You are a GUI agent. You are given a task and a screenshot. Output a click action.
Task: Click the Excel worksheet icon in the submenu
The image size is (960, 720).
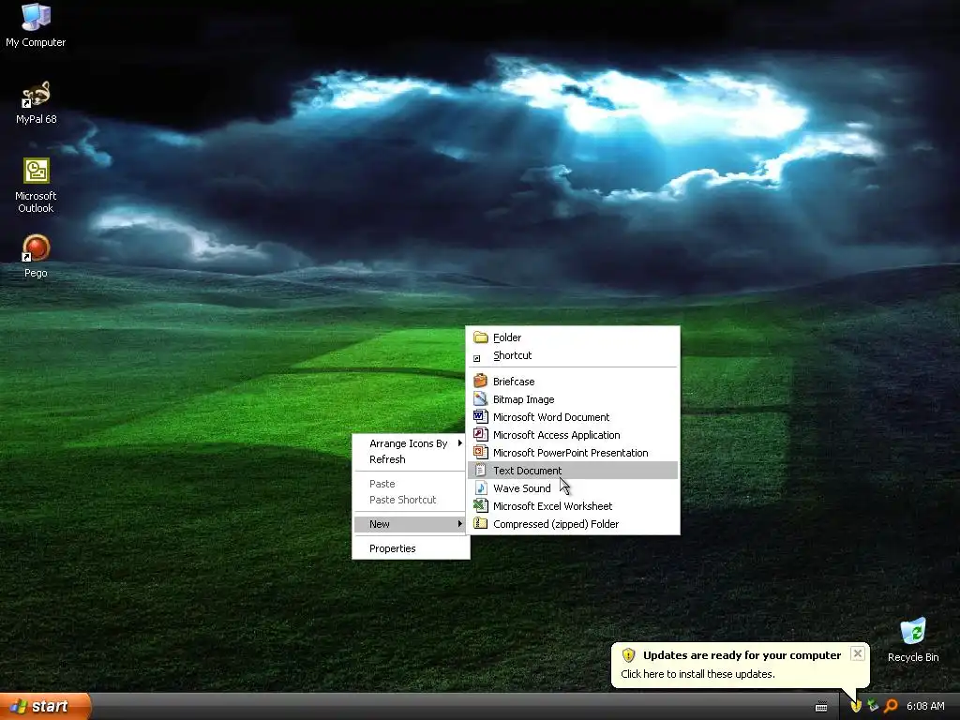point(481,505)
